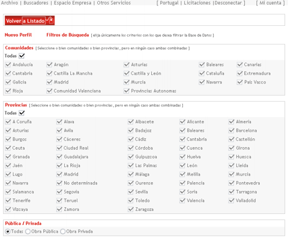Uncheck the Andalucía community
This screenshot has width=288, height=238.
coord(8,64)
